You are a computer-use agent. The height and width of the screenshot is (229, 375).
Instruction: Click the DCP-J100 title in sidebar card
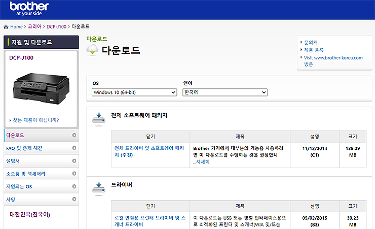[21, 58]
